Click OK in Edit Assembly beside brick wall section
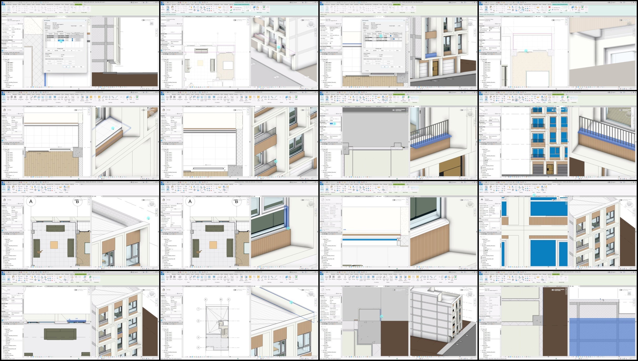This screenshot has height=361, width=638. pos(66,67)
